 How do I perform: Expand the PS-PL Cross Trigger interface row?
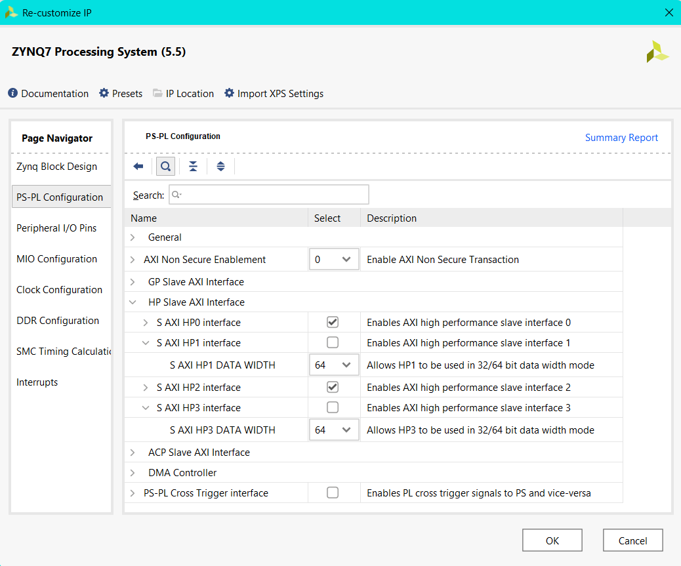pos(133,493)
